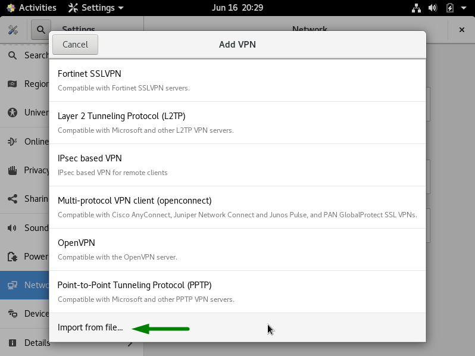Open the Region settings icon
475x356 pixels.
12,84
